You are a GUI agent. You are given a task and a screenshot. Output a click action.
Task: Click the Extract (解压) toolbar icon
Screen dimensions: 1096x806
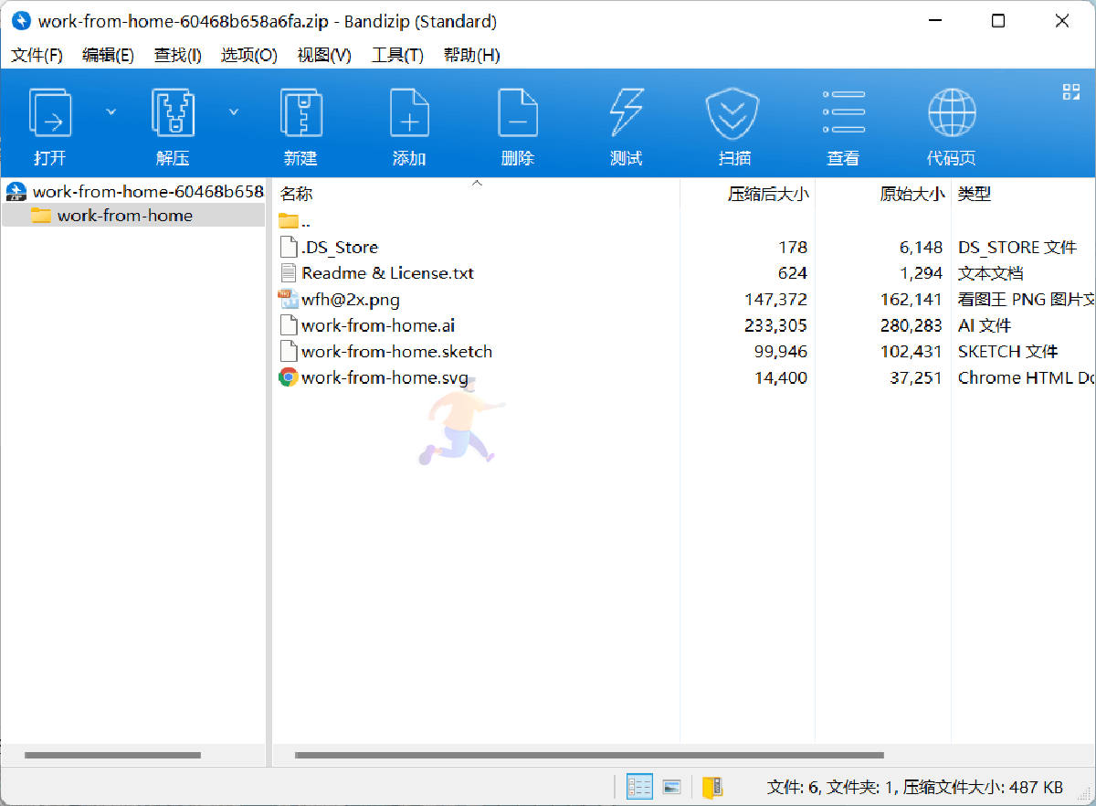pos(173,112)
